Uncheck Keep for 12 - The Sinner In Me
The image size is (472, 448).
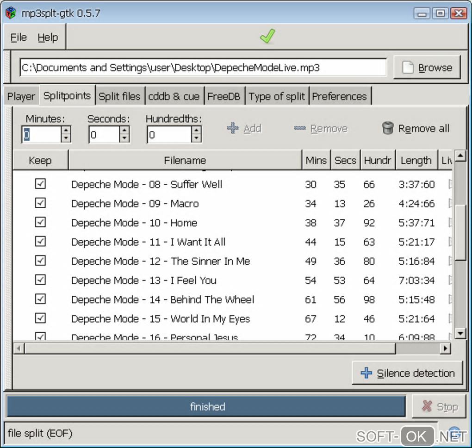[40, 260]
